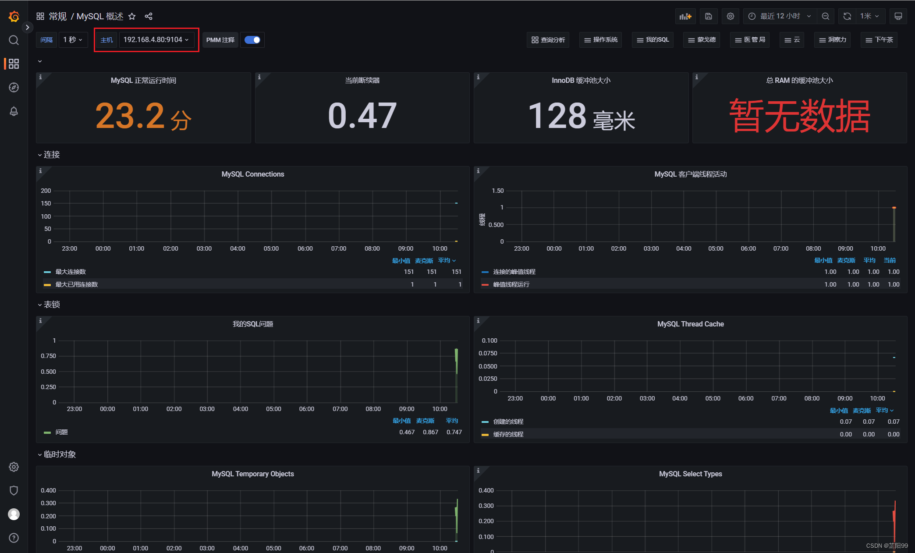This screenshot has width=915, height=553.
Task: Toggle 峰值线程运行 series in the legend
Action: point(511,284)
